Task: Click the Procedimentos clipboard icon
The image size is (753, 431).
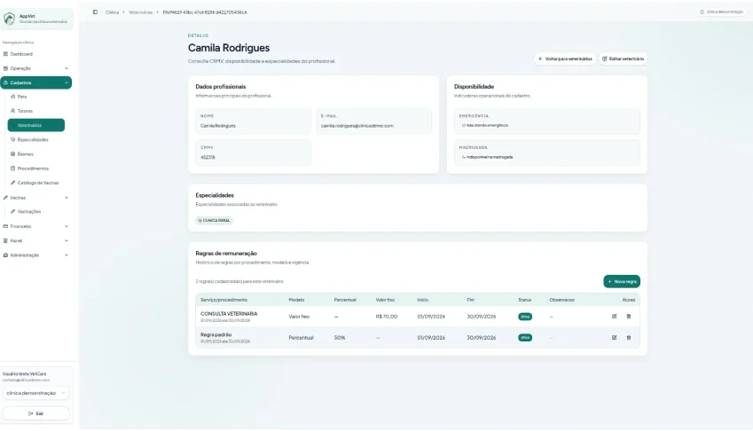Action: [x=13, y=168]
